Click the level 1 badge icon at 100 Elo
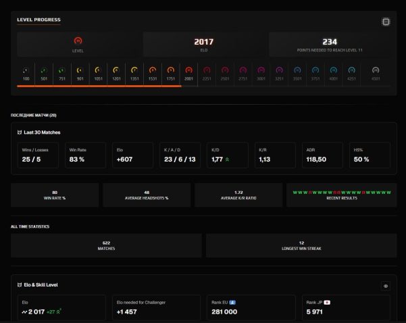 [26, 70]
